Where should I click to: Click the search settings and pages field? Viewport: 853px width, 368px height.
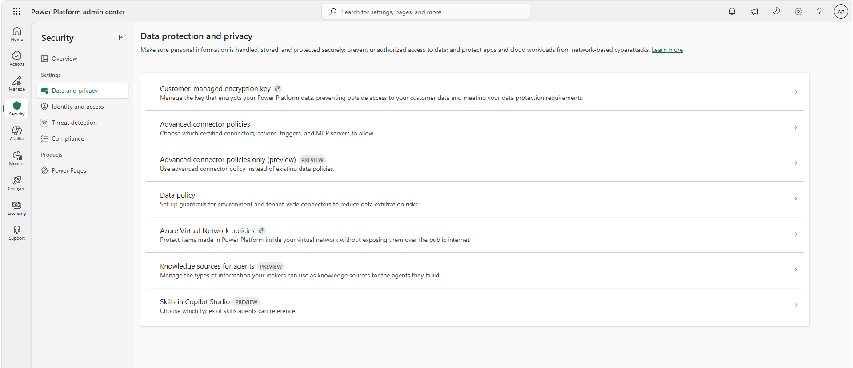[426, 12]
